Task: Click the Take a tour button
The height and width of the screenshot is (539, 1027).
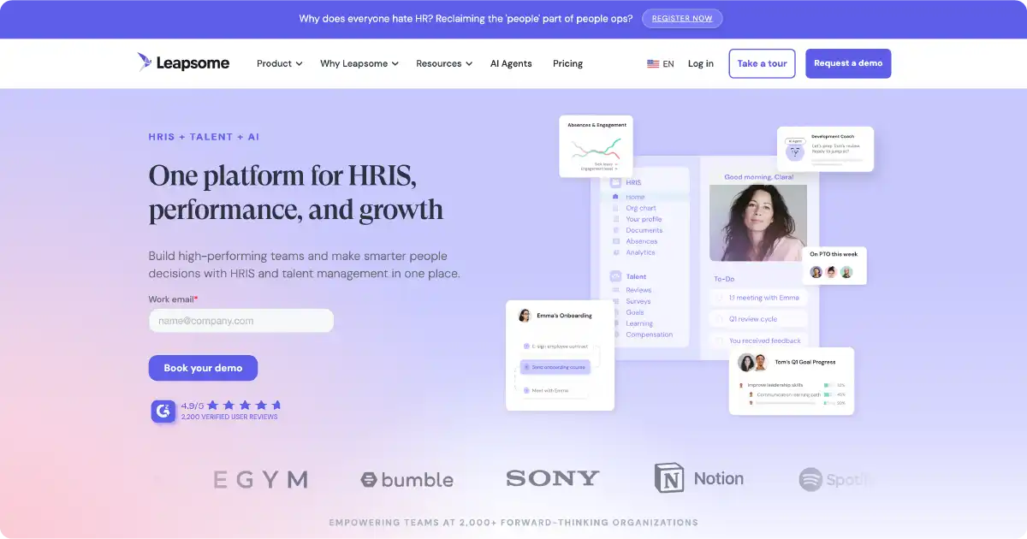Action: click(762, 63)
